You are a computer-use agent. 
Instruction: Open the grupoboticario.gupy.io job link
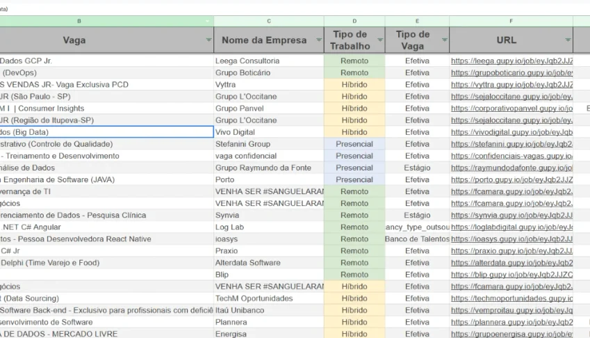click(511, 72)
